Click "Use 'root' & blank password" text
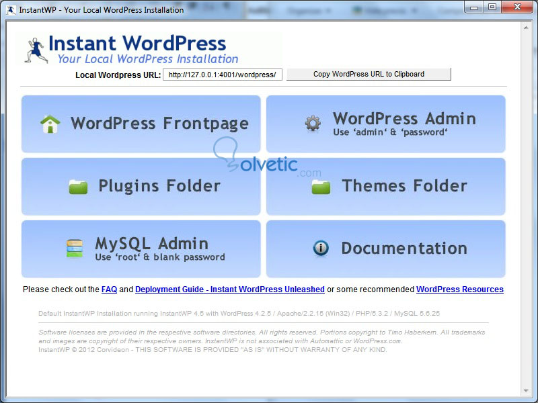This screenshot has width=538, height=403. [160, 257]
